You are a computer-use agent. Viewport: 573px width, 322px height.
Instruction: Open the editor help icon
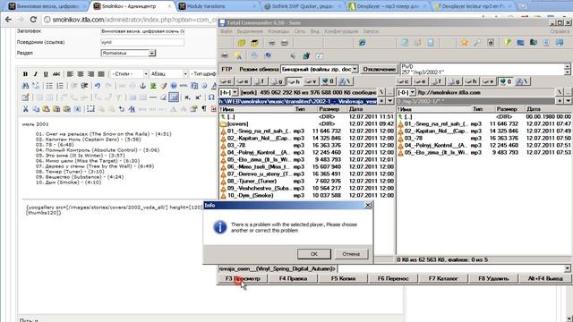pos(174,86)
